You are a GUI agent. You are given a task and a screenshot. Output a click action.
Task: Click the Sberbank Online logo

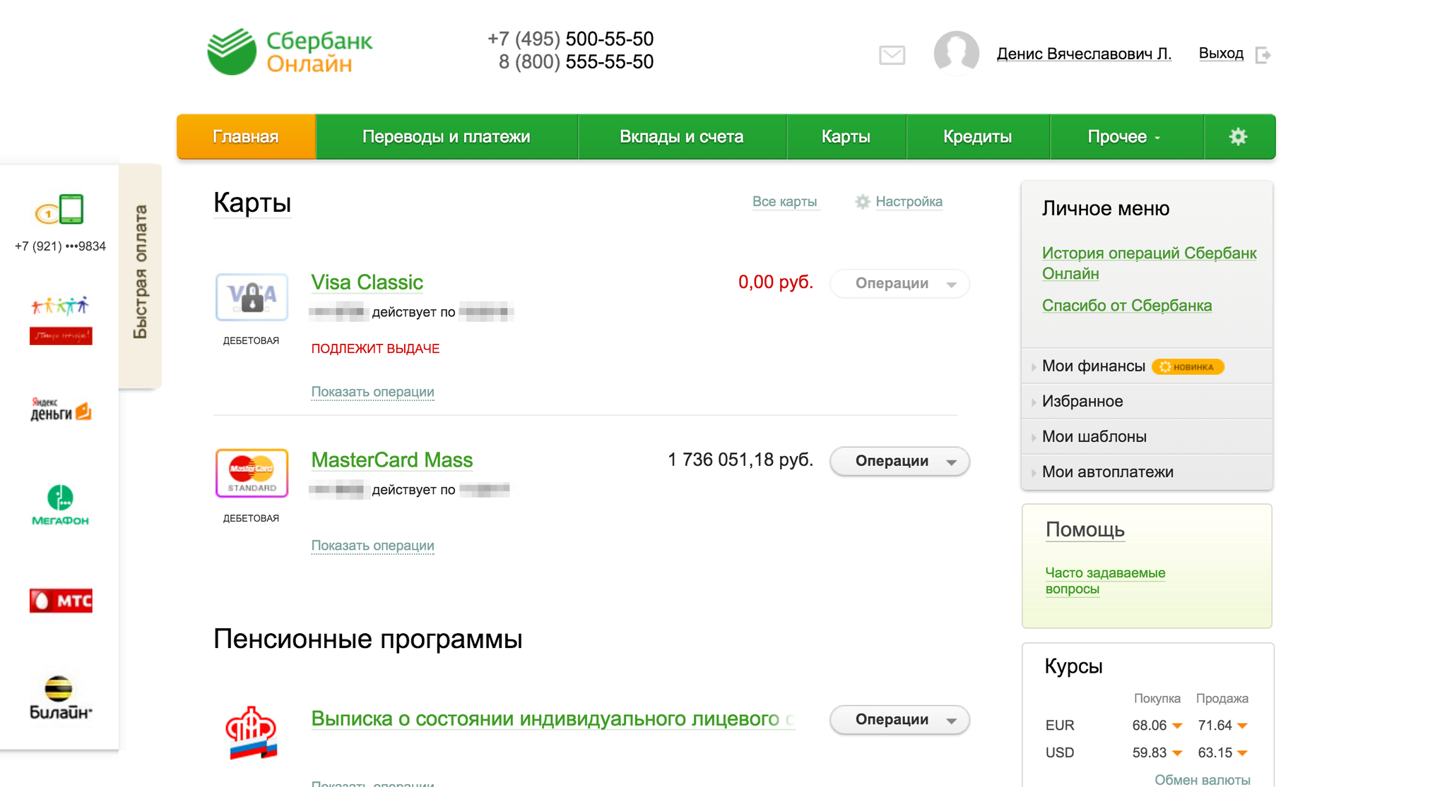click(290, 52)
